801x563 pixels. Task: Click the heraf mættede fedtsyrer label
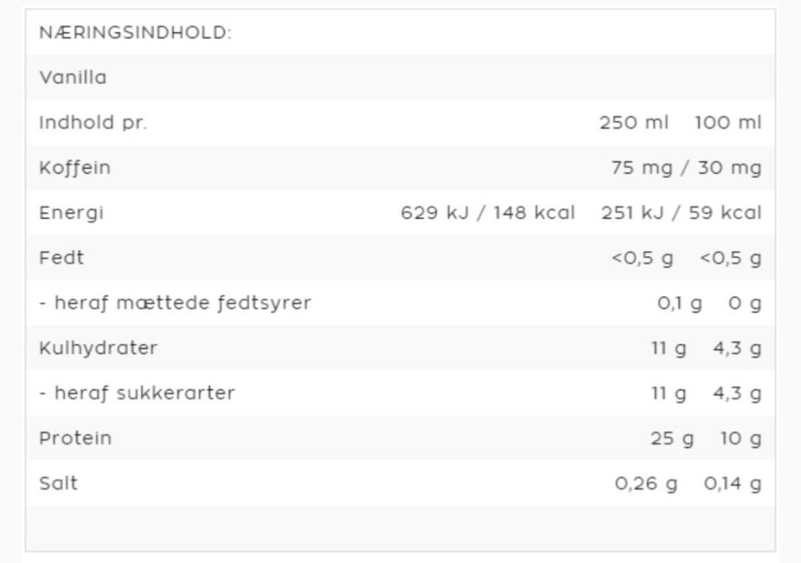tap(175, 303)
